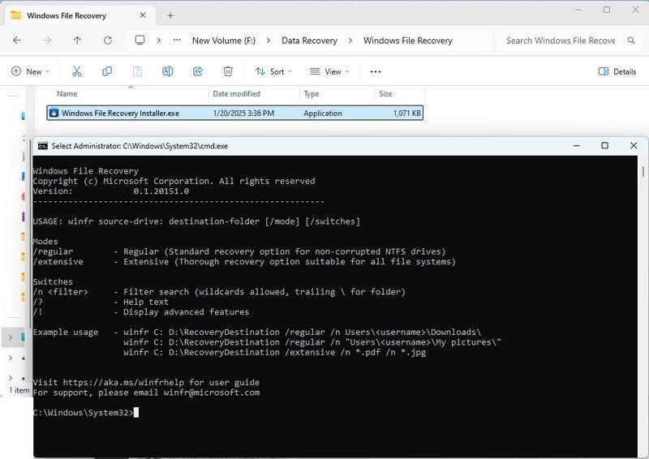Click the Search Windows File Recovery box
This screenshot has height=459, width=649.
pyautogui.click(x=560, y=41)
